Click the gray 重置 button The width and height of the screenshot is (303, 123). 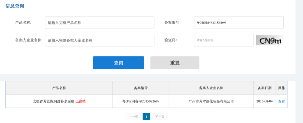175,63
